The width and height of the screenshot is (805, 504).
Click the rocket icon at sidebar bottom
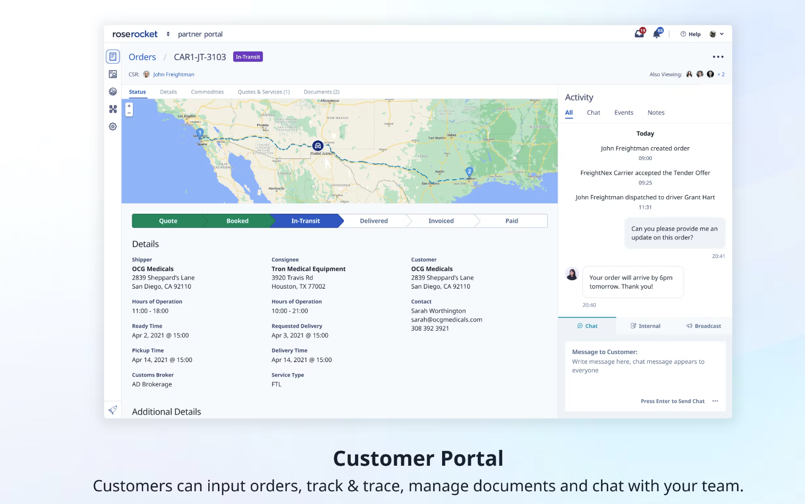tap(113, 410)
